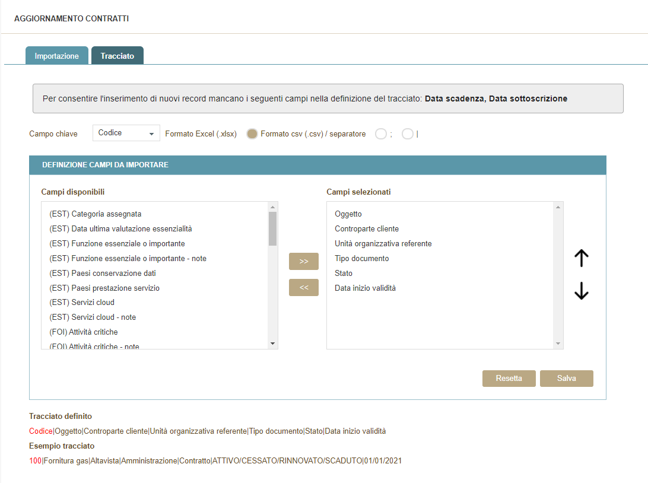Image resolution: width=648 pixels, height=483 pixels.
Task: Remove field with the << button
Action: (303, 287)
